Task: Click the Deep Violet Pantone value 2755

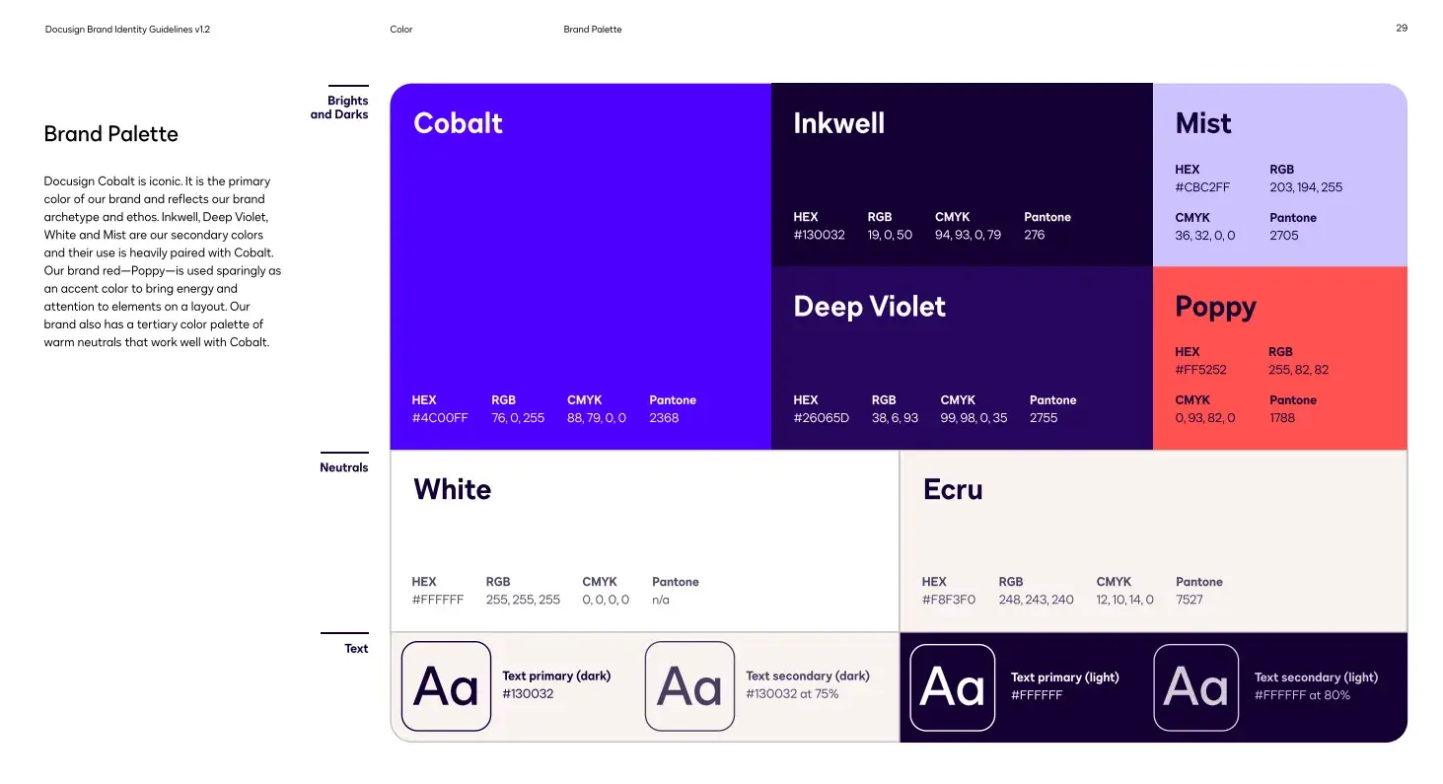Action: [x=1044, y=418]
